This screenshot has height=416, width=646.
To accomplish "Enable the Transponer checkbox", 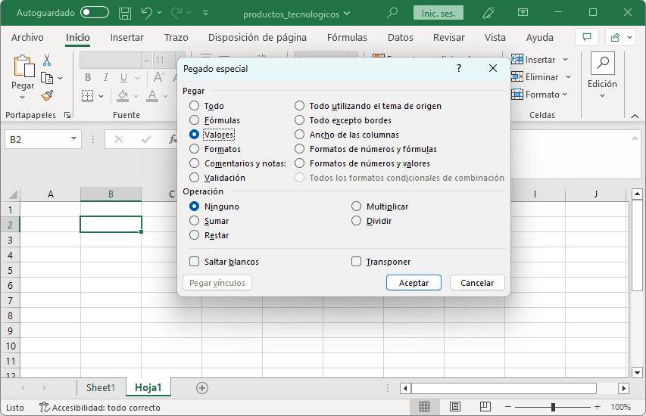I will 357,262.
